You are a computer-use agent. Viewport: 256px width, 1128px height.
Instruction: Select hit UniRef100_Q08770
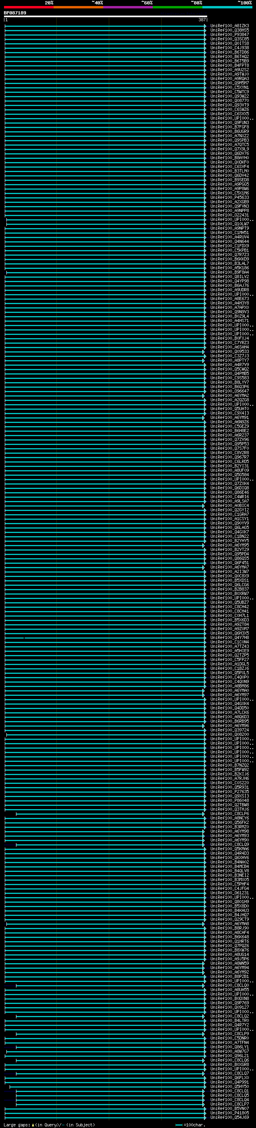point(230,101)
